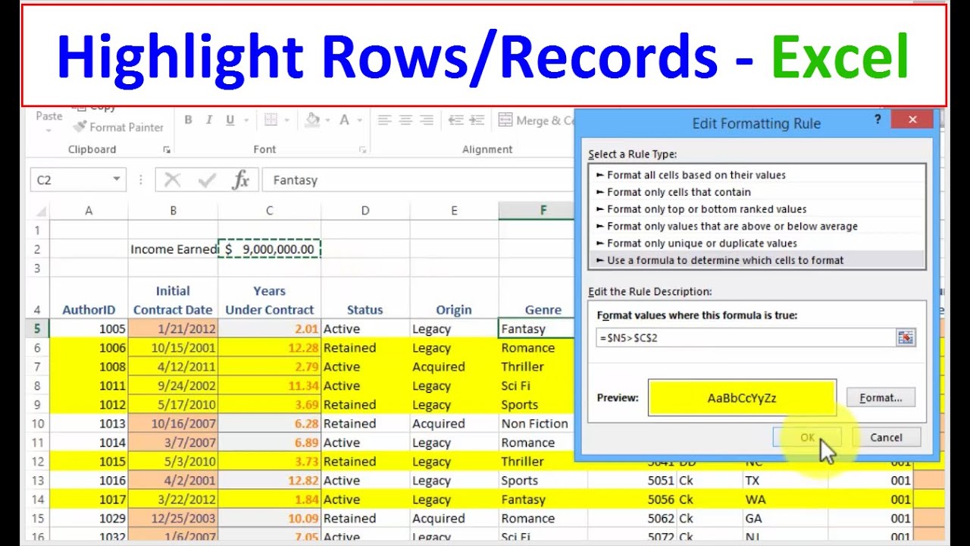The height and width of the screenshot is (546, 970).
Task: Expand the Paste options dropdown arrow
Action: click(x=48, y=130)
